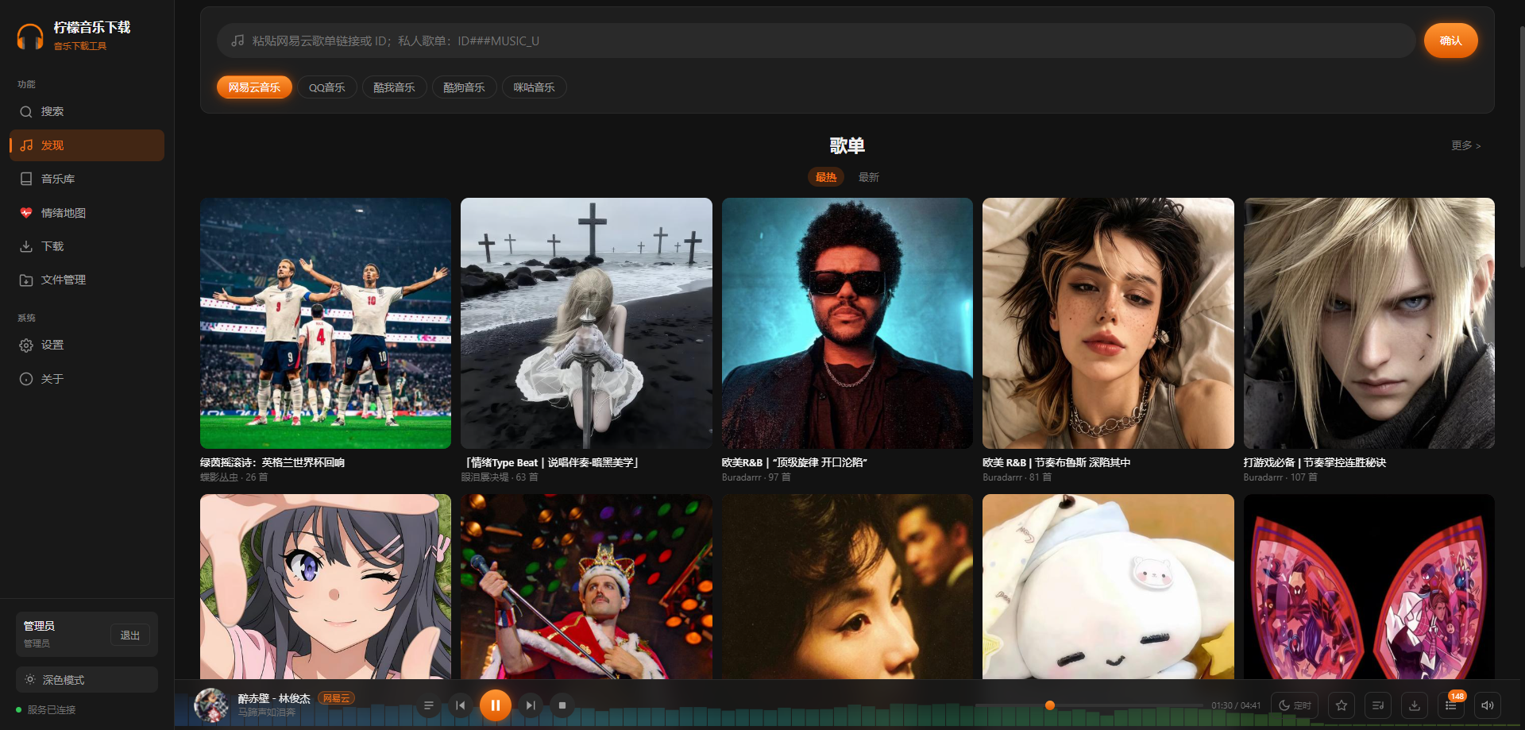Add the current song to favorites with the star
The width and height of the screenshot is (1525, 730).
coord(1342,705)
